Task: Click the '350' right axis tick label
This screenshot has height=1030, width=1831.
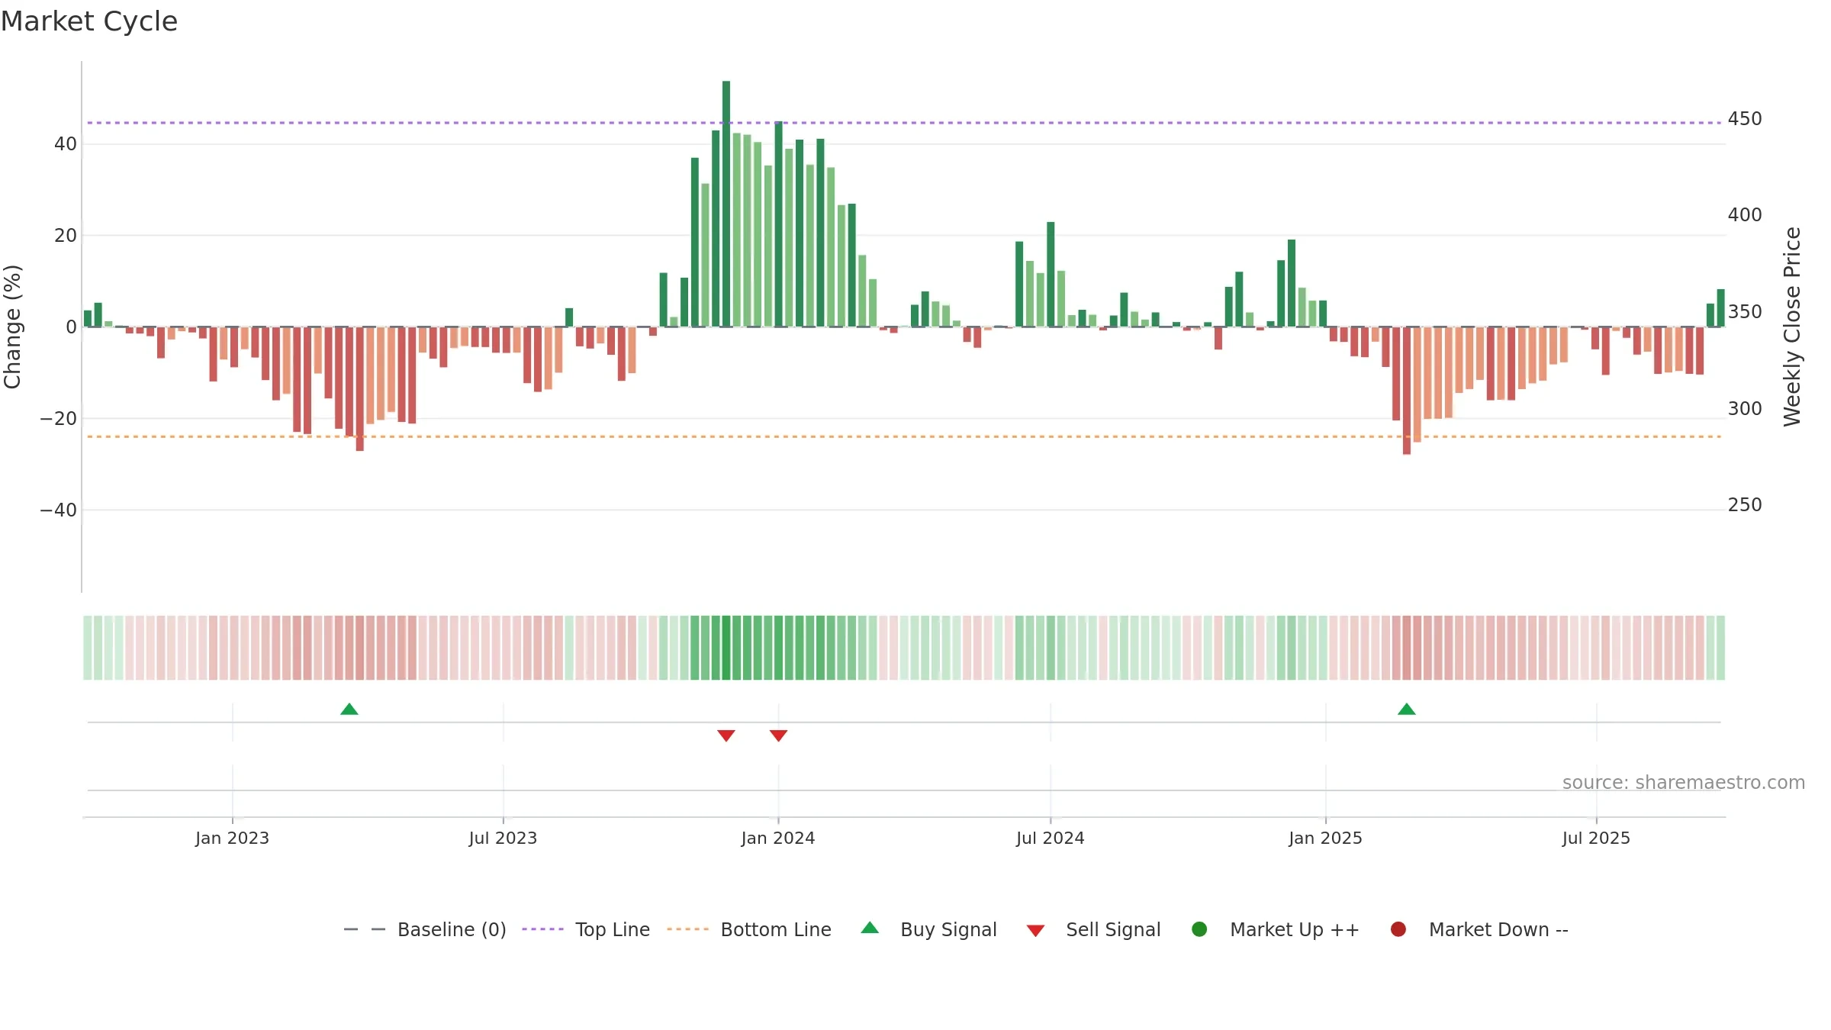Action: 1745,312
